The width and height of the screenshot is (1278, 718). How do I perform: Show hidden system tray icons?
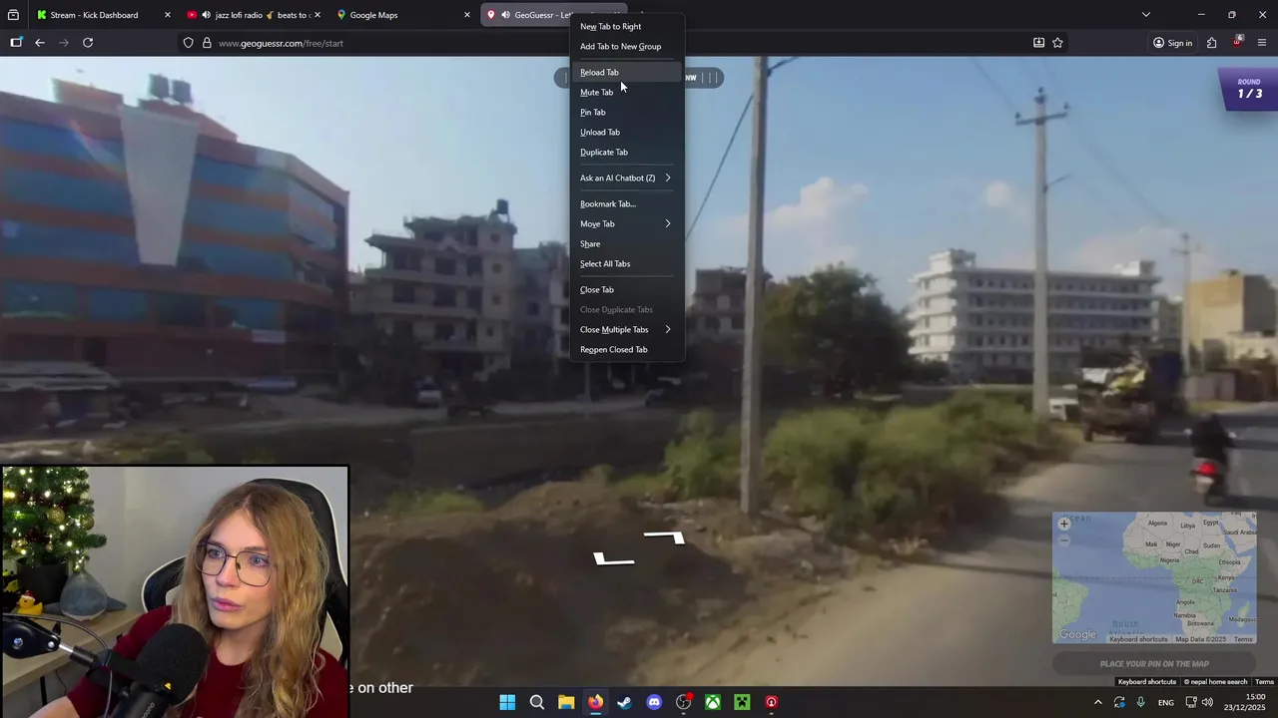pyautogui.click(x=1097, y=702)
